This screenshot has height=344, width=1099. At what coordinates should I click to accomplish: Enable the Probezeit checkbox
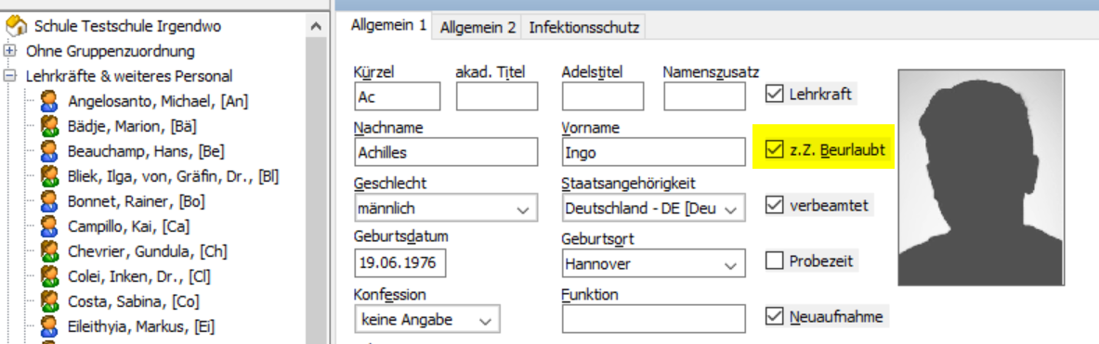774,261
